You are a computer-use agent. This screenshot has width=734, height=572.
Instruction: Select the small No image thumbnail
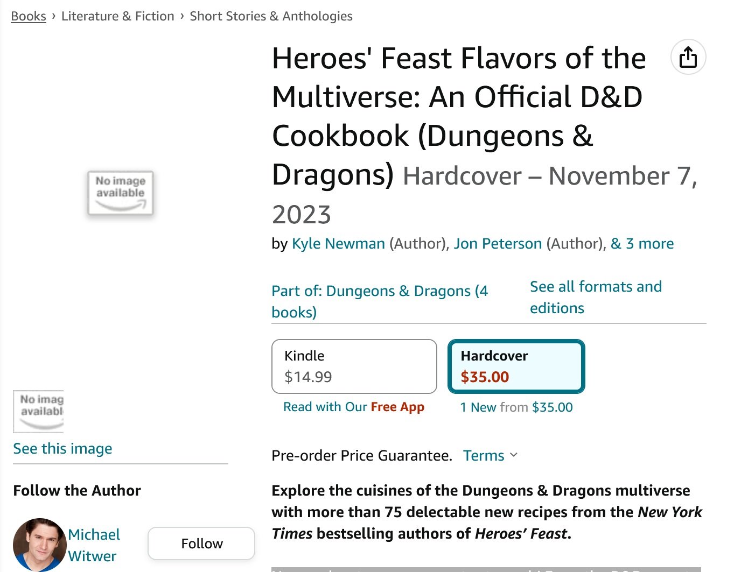[x=38, y=412]
